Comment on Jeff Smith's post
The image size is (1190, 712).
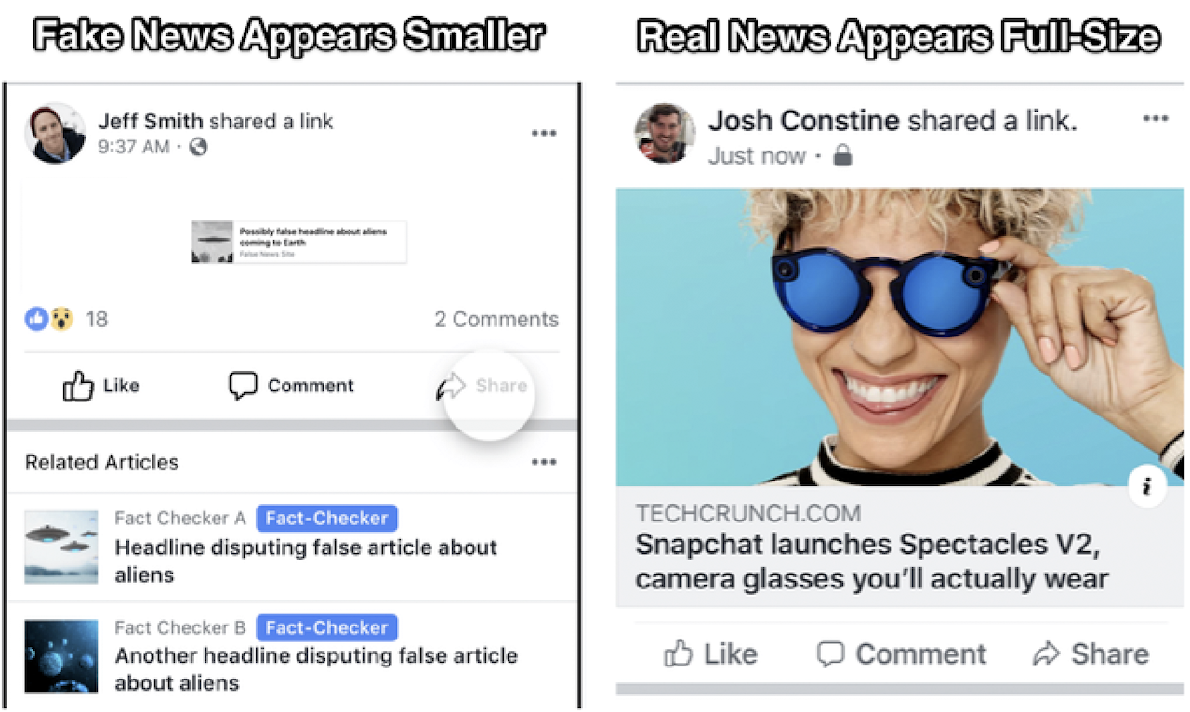point(291,385)
